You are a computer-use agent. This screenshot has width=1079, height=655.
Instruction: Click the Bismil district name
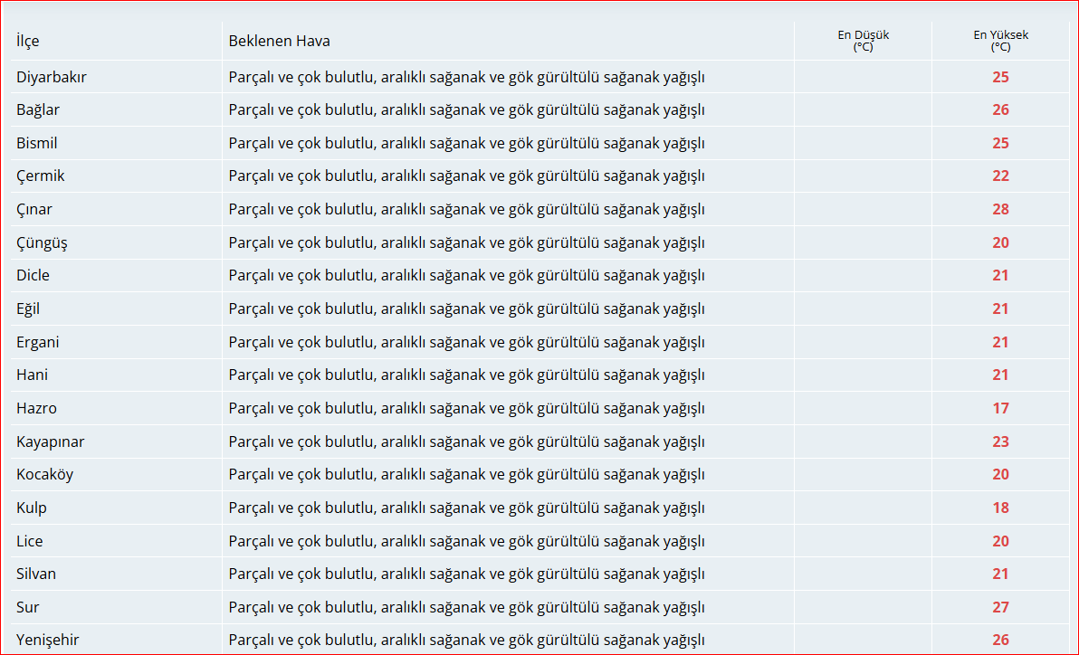(x=37, y=143)
